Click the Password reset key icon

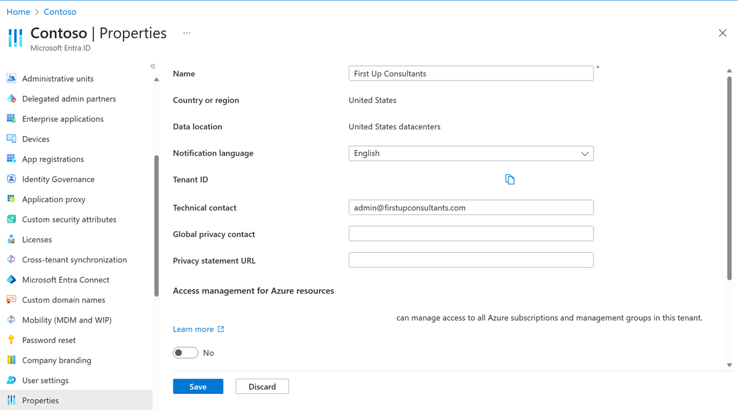[11, 340]
